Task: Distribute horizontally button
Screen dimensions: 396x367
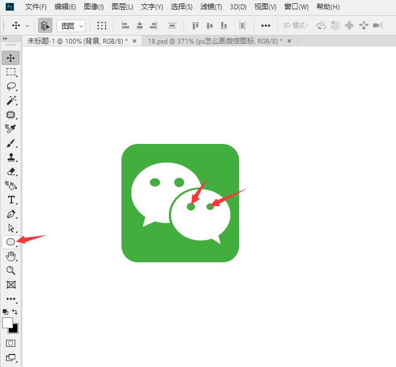Action: [242, 26]
